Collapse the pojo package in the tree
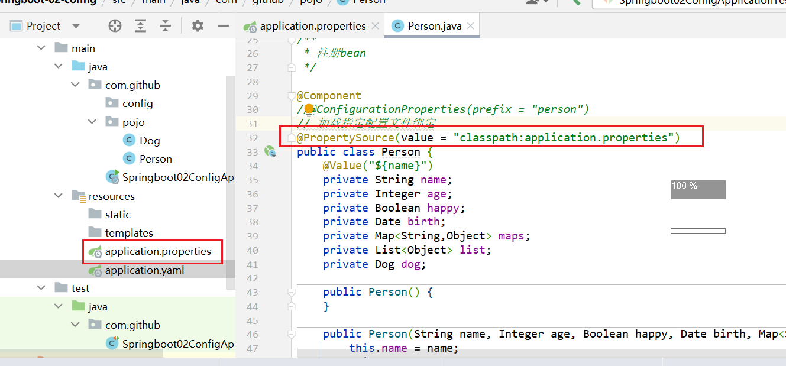 tap(92, 122)
